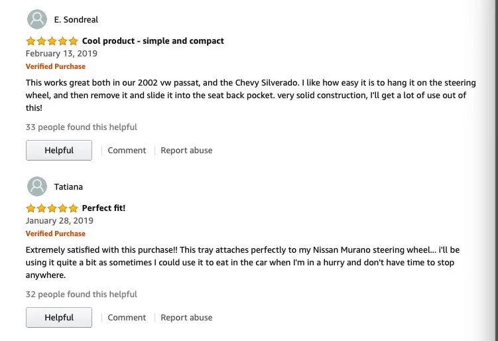Open the "Perfect fit!" review title

(x=103, y=208)
